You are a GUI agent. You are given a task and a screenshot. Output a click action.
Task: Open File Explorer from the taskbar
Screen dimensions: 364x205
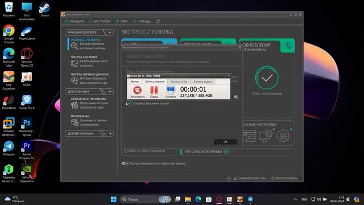[x=188, y=199]
